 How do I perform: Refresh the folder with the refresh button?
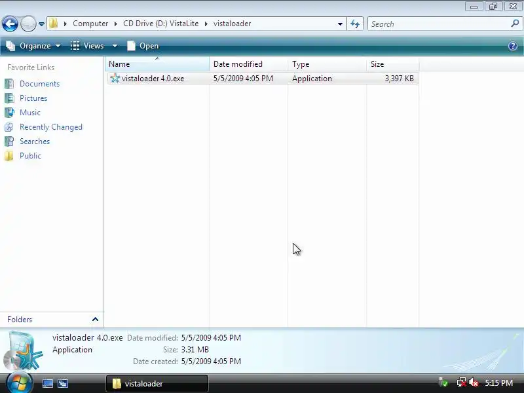coord(355,24)
